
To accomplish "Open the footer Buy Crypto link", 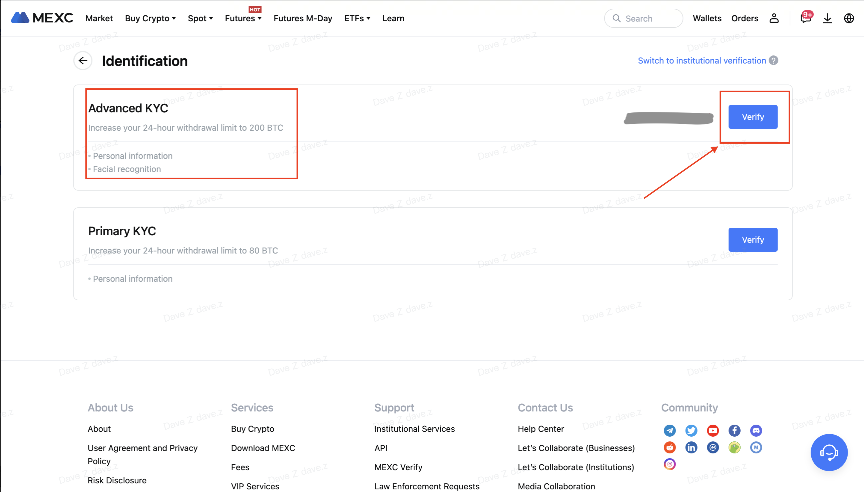I will pos(253,429).
